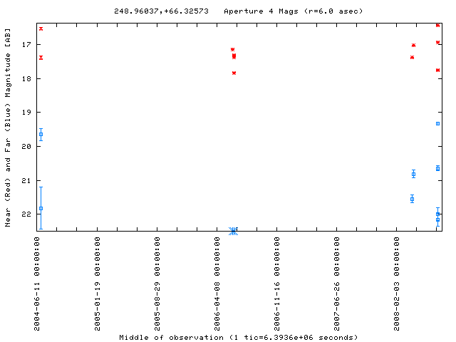Click the y-axis tick label 20
Image resolution: width=456 pixels, height=342 pixels.
point(26,146)
